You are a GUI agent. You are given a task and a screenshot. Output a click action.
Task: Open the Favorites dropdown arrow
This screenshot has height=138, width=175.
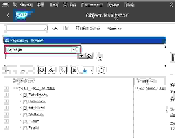[91, 70]
